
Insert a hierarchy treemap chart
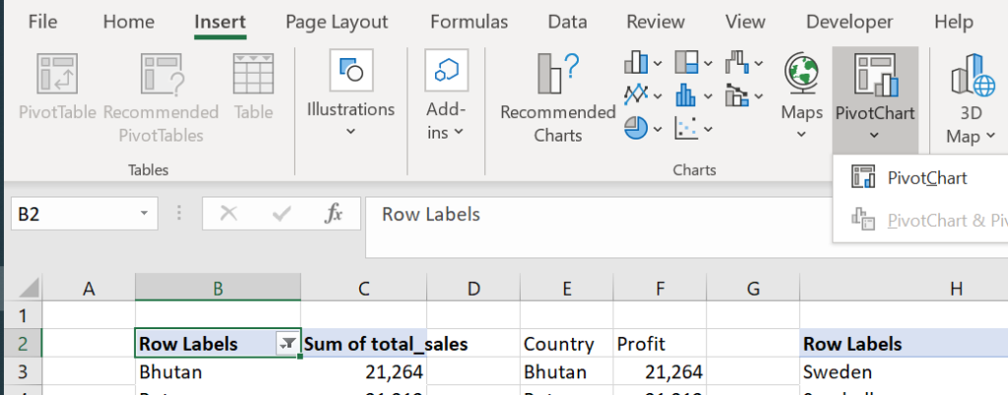pos(687,65)
